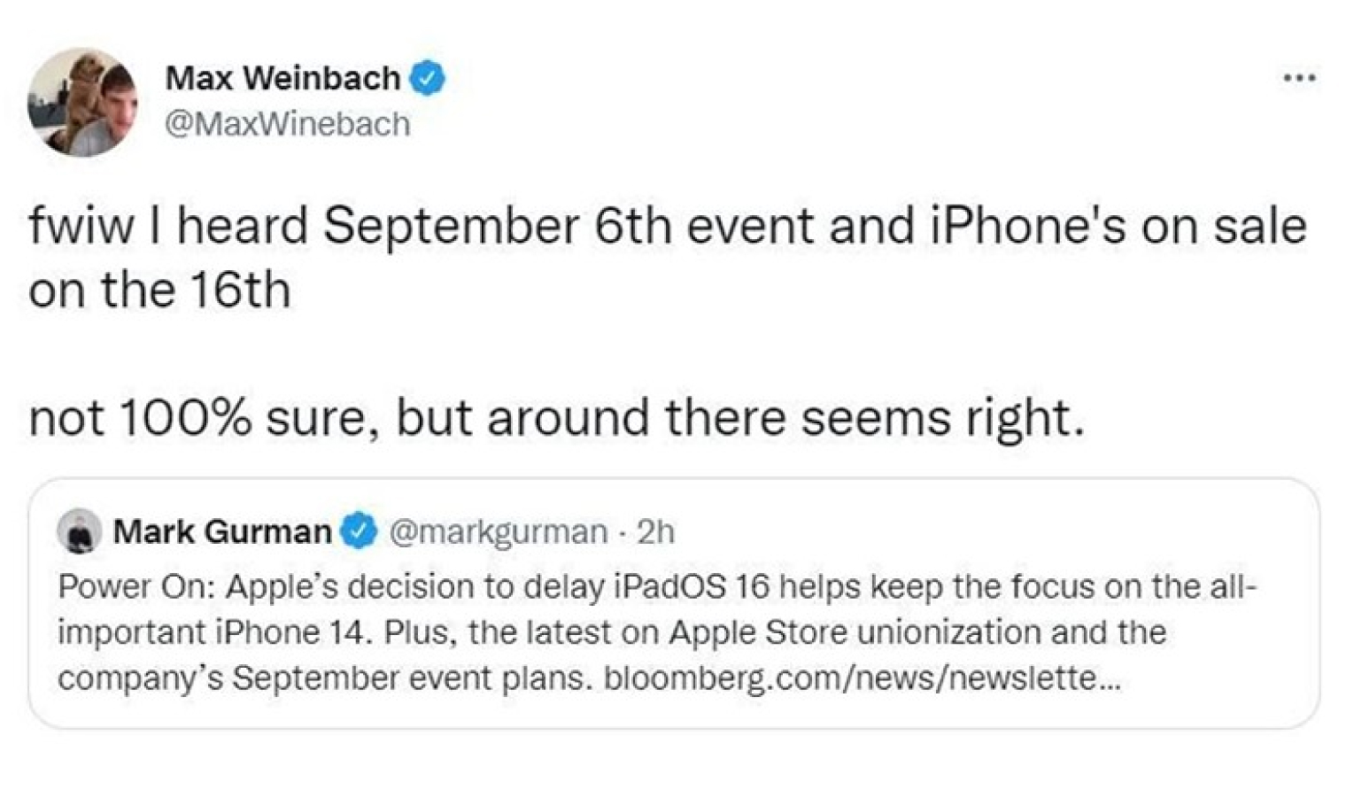Click the verified badge beside Max Weinbach
This screenshot has width=1346, height=790.
pos(429,79)
